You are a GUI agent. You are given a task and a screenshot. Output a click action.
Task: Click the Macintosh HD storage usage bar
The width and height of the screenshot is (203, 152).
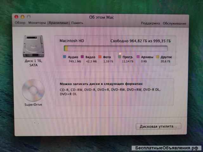coord(115,48)
